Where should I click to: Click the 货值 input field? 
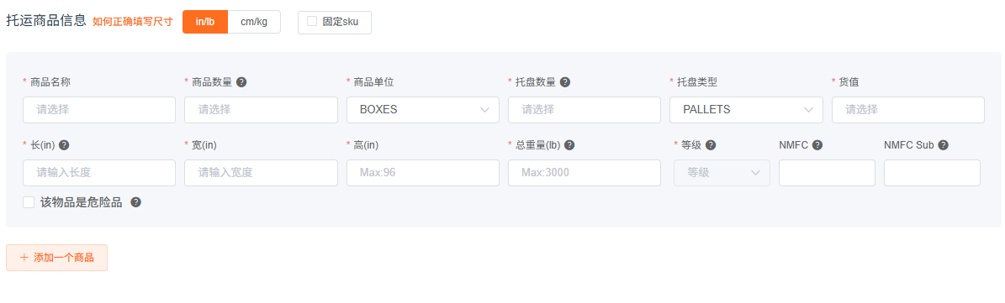(x=908, y=110)
